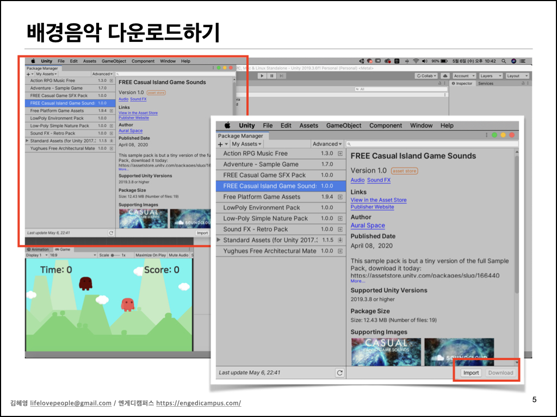Toggle Mute Audio in Game view

178,255
